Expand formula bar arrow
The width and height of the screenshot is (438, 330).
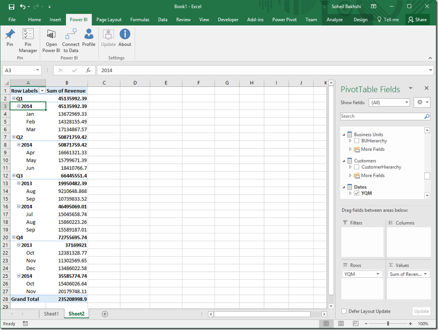[431, 70]
